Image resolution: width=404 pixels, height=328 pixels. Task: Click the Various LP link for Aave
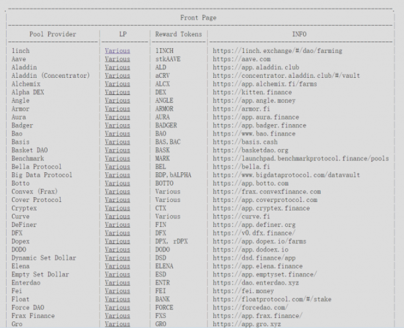click(x=117, y=57)
